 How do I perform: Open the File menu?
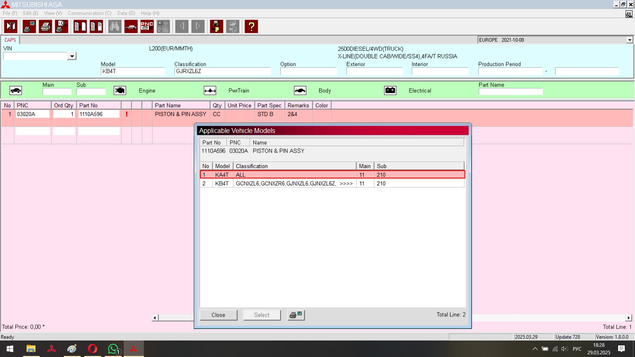pos(10,13)
